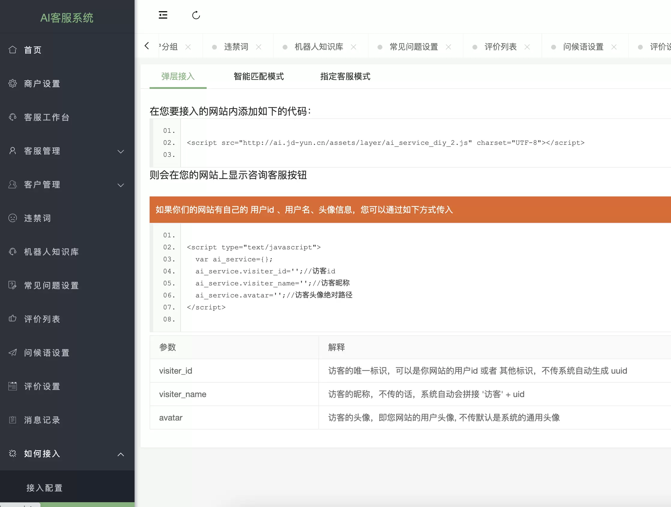Open 评价列表 in the sidebar
Image resolution: width=671 pixels, height=507 pixels.
[67, 319]
